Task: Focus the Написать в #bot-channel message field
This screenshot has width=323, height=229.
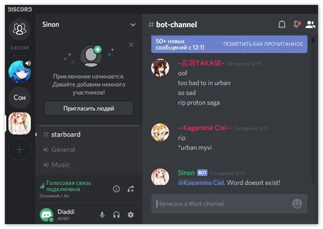Action: [x=224, y=204]
